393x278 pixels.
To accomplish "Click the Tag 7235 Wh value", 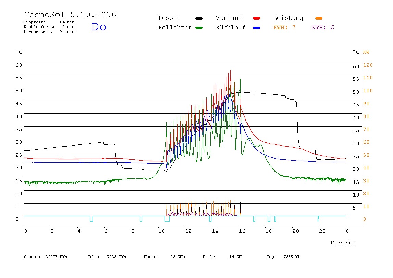I will tap(283, 257).
